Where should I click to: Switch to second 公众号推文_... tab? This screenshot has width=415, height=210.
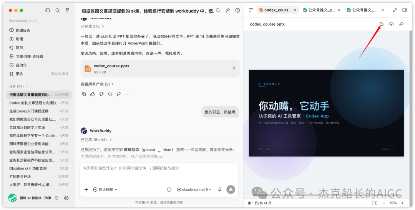click(x=363, y=10)
